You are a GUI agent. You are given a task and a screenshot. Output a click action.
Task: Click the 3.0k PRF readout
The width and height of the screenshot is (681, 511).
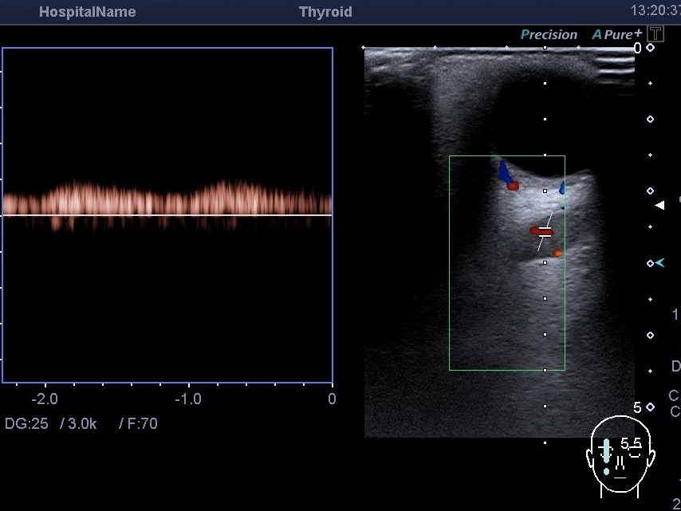[x=81, y=424]
